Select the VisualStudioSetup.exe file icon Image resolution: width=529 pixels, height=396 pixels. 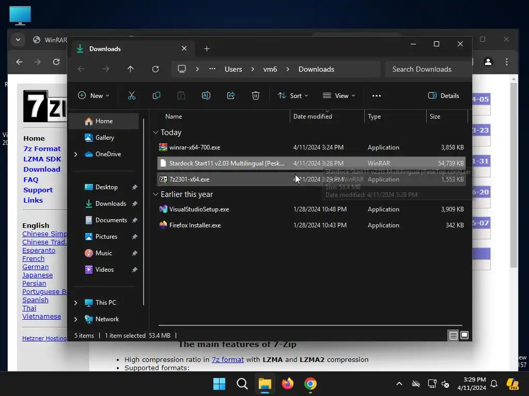pyautogui.click(x=163, y=209)
